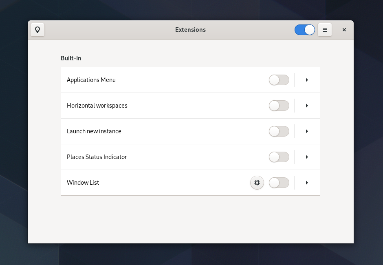Click the Applications Menu row label
Viewport: 383px width, 265px height.
pyautogui.click(x=91, y=80)
